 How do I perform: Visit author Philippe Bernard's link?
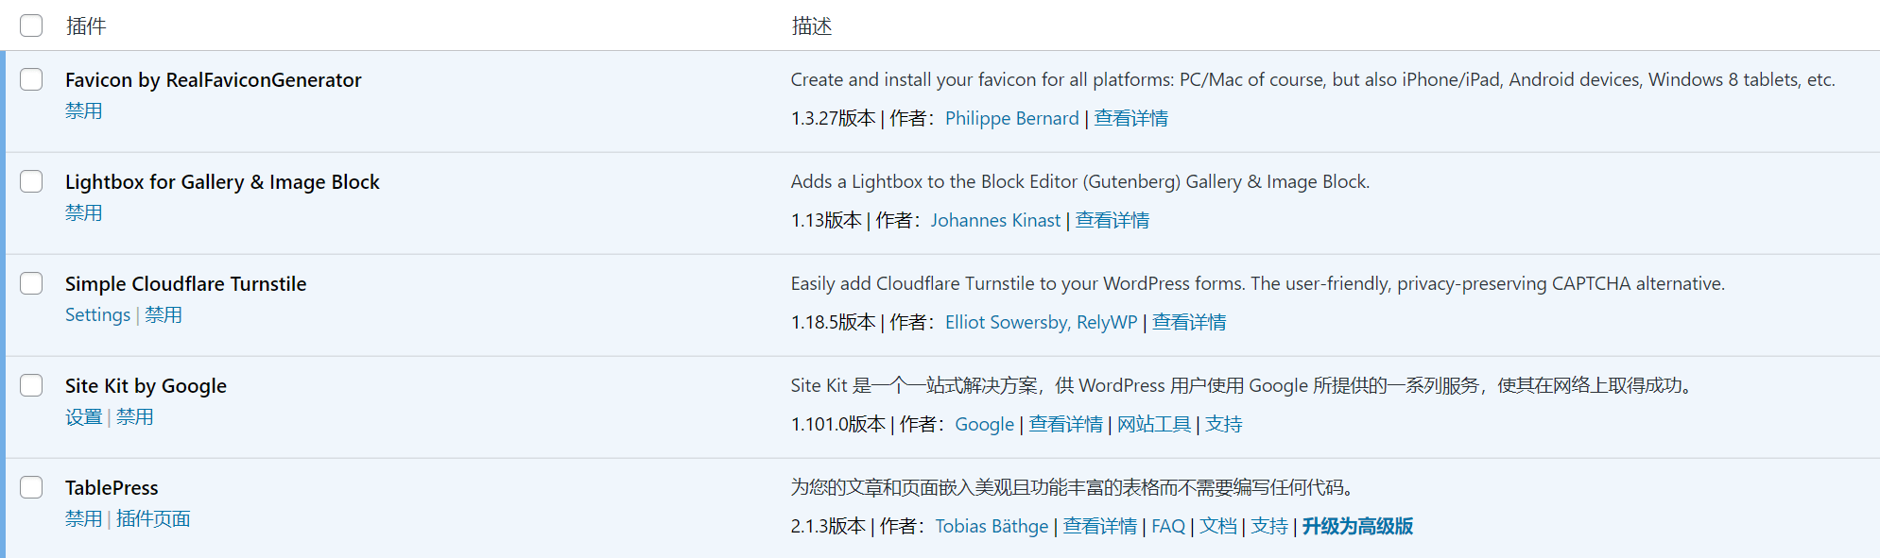coord(1011,119)
